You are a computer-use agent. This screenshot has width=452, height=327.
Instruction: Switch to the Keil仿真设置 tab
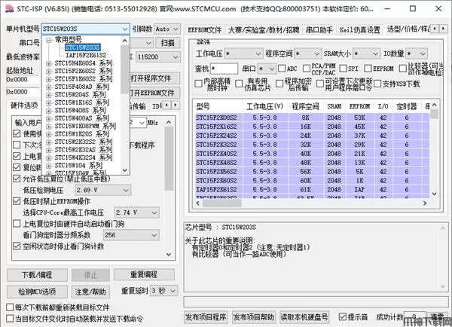coord(359,29)
